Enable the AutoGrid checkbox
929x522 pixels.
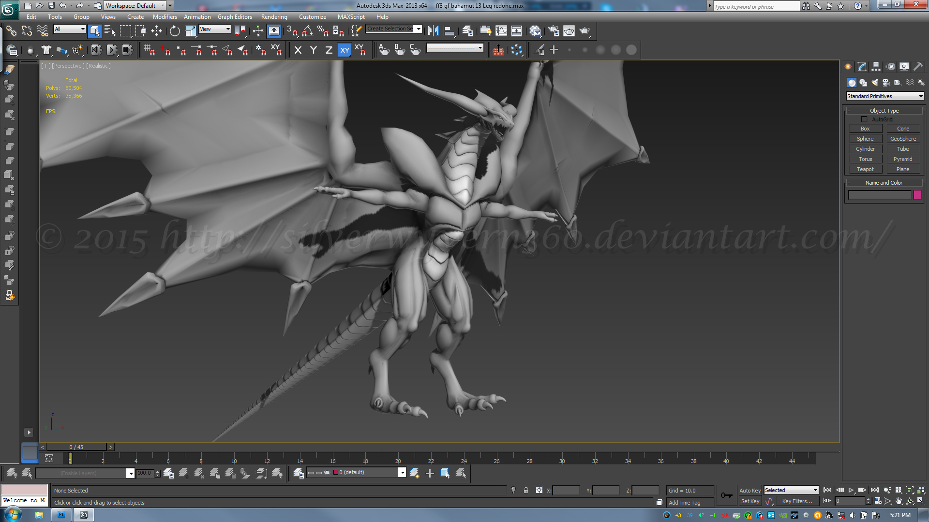click(864, 119)
